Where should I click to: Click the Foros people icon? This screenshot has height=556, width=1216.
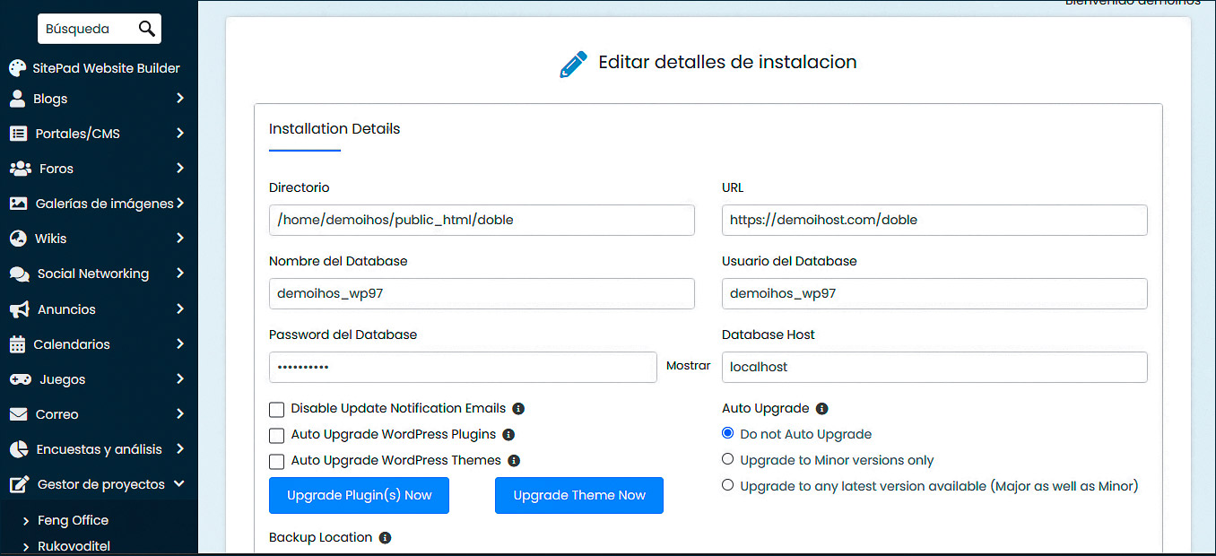20,168
